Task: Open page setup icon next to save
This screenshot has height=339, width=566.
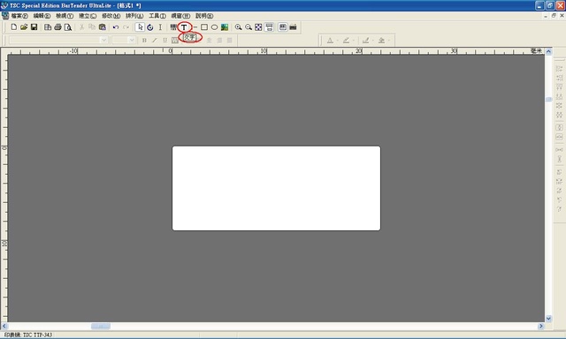Action: click(x=47, y=27)
